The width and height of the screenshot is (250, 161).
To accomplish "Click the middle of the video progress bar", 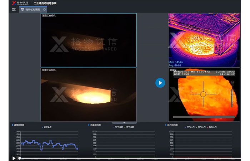I will pyautogui.click(x=130, y=158).
